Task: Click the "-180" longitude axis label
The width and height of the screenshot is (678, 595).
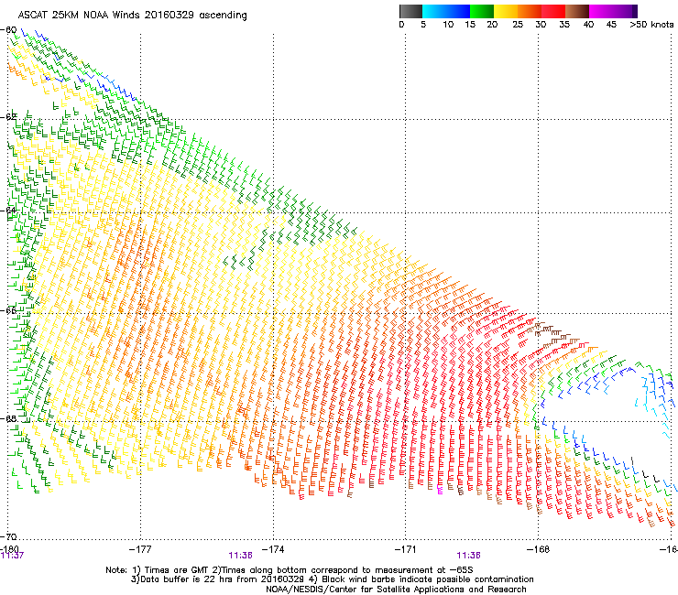Action: coord(9,548)
